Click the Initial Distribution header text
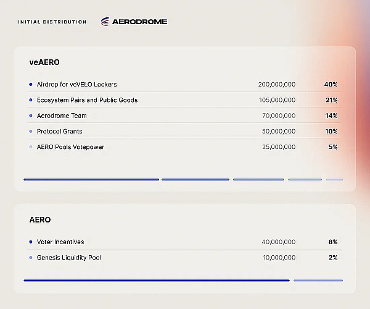 click(52, 22)
